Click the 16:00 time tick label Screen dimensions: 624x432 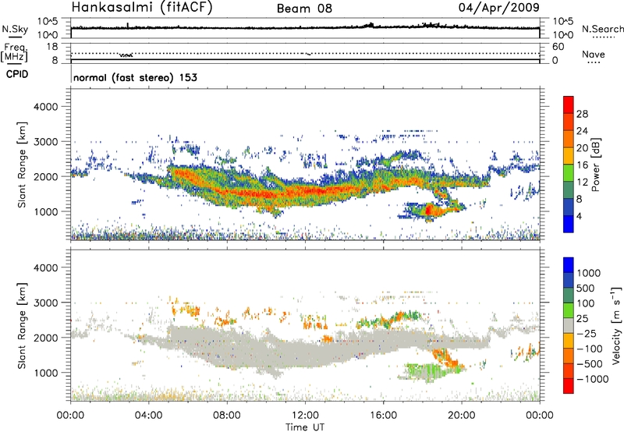383,416
